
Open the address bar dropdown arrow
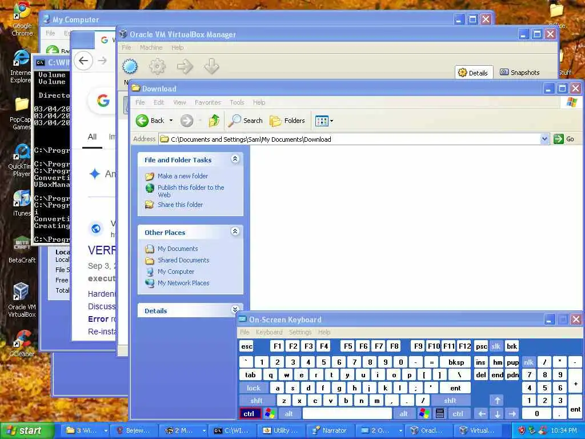(x=544, y=139)
